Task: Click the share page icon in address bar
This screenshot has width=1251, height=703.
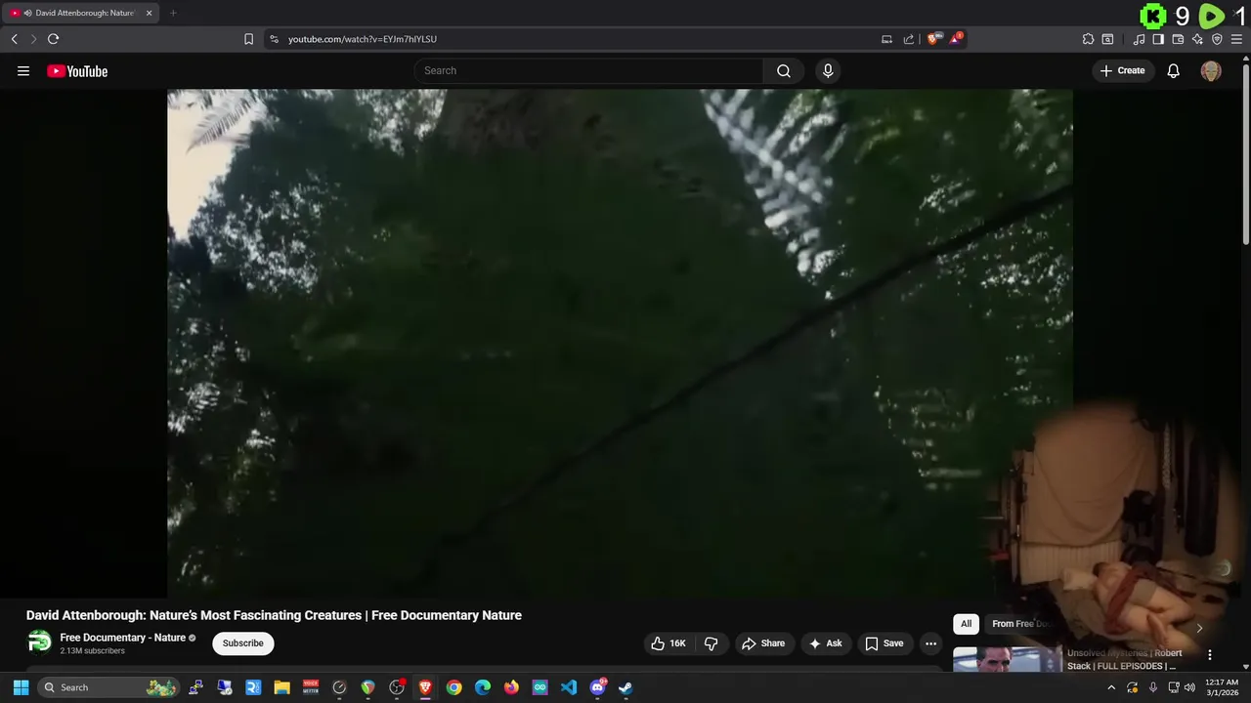Action: pyautogui.click(x=909, y=39)
